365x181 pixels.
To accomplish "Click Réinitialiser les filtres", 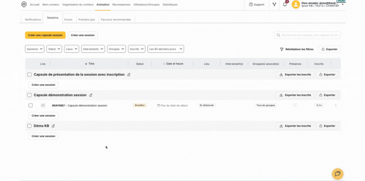I will pyautogui.click(x=296, y=49).
